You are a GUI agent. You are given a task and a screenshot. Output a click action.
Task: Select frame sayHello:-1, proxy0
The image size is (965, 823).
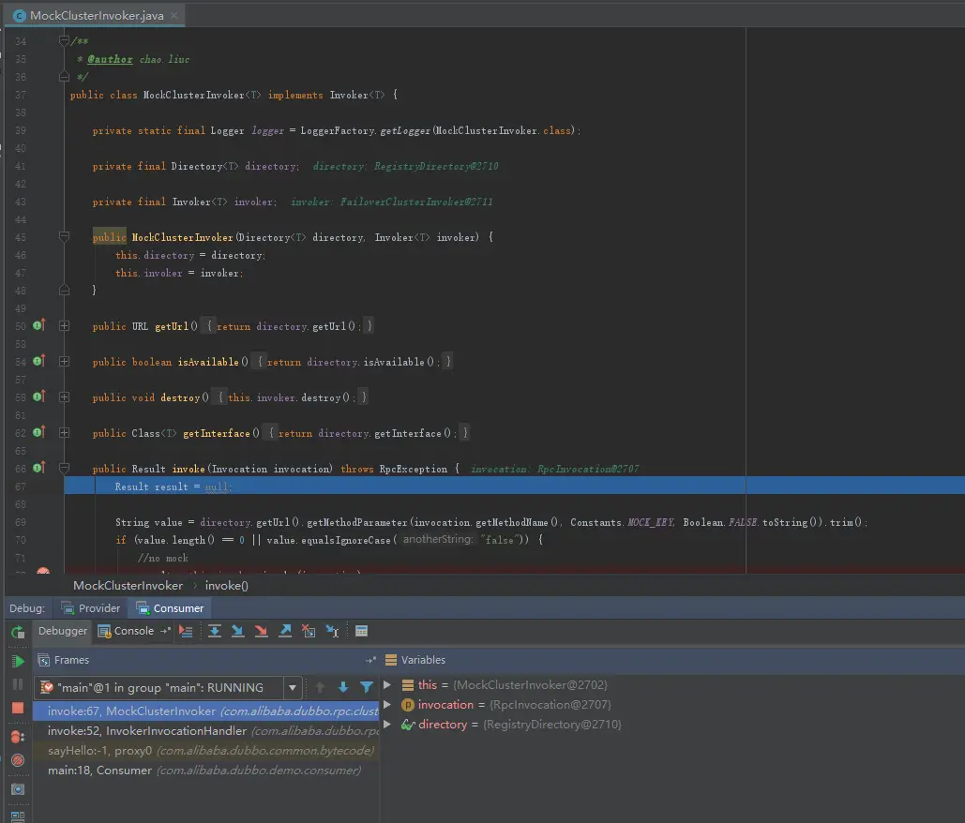click(205, 751)
